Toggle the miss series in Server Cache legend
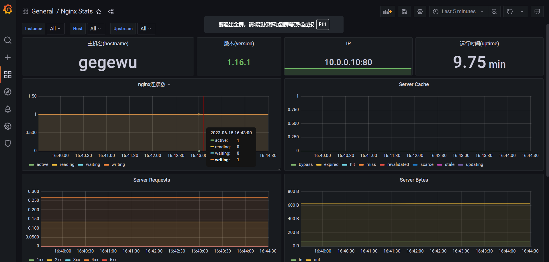Viewport: 549px width, 262px height. 371,164
